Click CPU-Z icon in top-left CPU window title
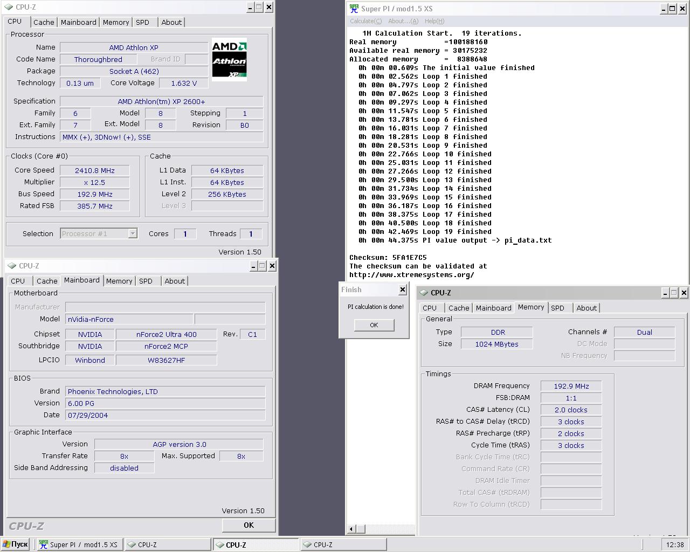 [x=9, y=7]
